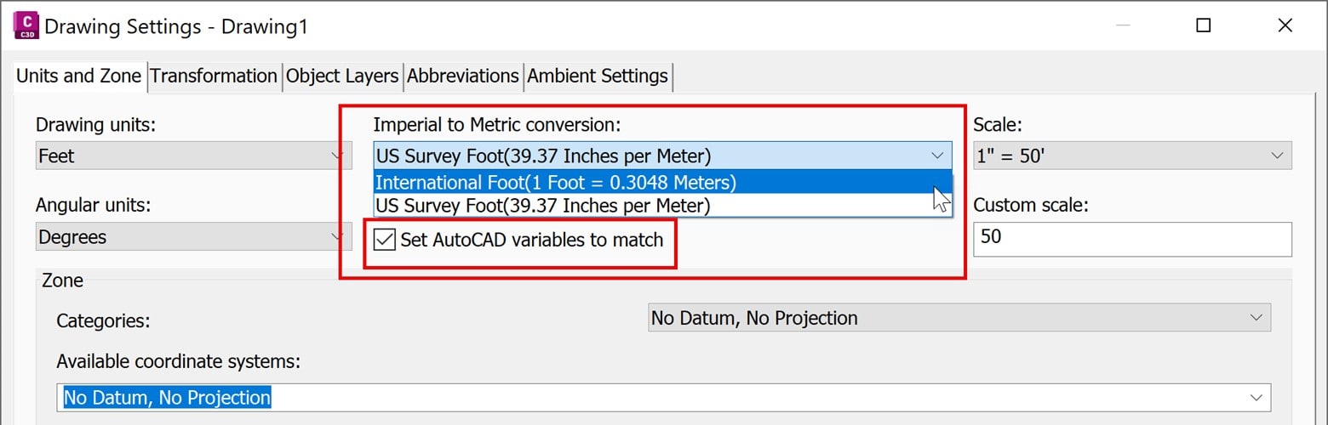
Task: Click the Scale dropdown chevron arrow
Action: (x=1277, y=156)
